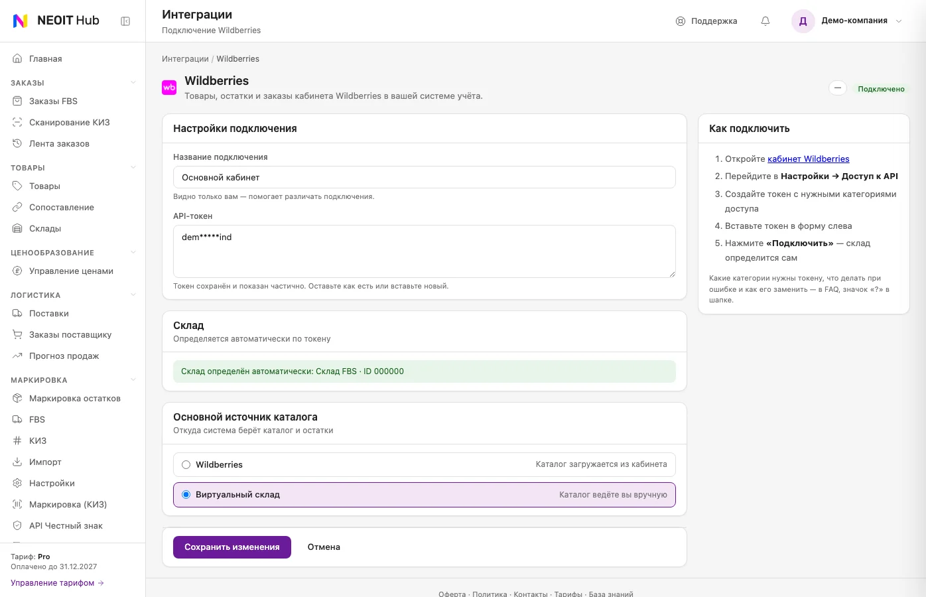Viewport: 926px width, 597px height.
Task: Click the Маркировка (КИЗ) barcode icon
Action: coord(17,505)
